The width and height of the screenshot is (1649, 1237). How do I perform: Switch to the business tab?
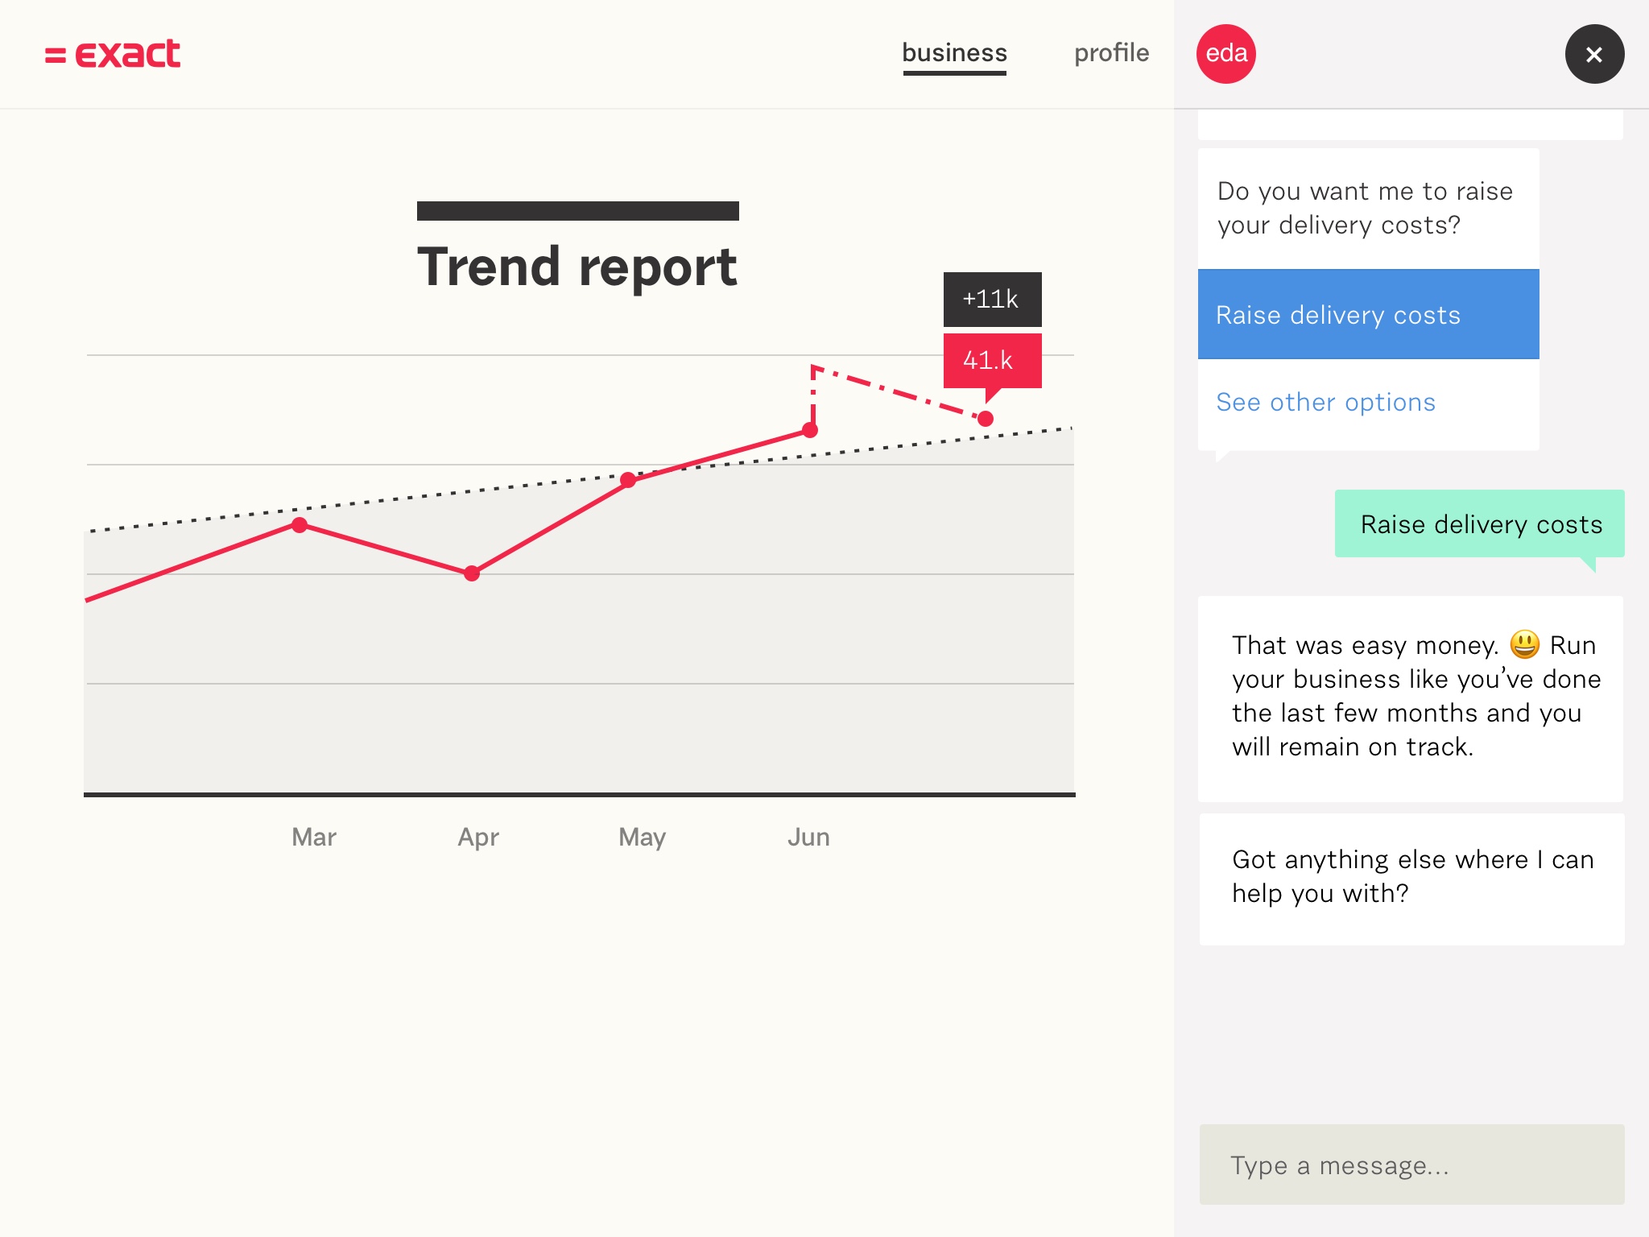pos(954,53)
